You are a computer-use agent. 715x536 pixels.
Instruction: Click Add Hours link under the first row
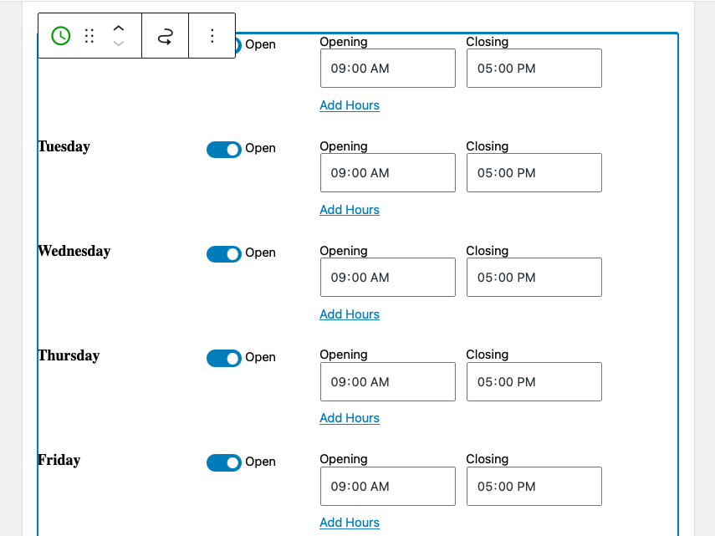[350, 105]
